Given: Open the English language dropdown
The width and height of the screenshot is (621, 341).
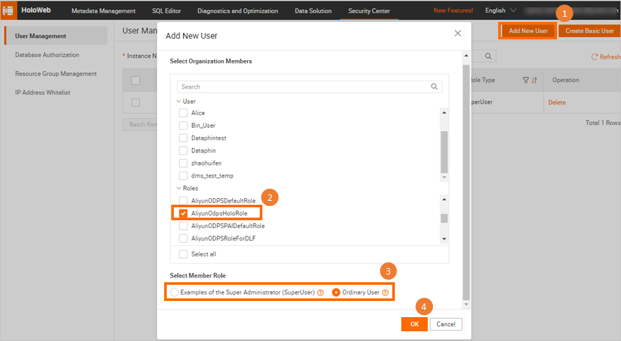Looking at the screenshot, I should point(501,10).
